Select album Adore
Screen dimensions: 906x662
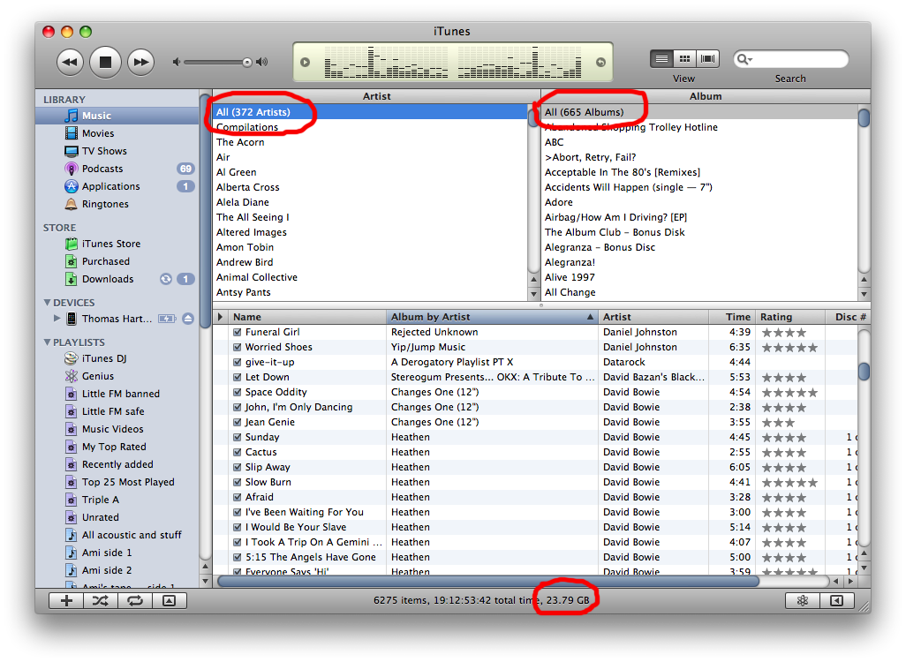[699, 202]
